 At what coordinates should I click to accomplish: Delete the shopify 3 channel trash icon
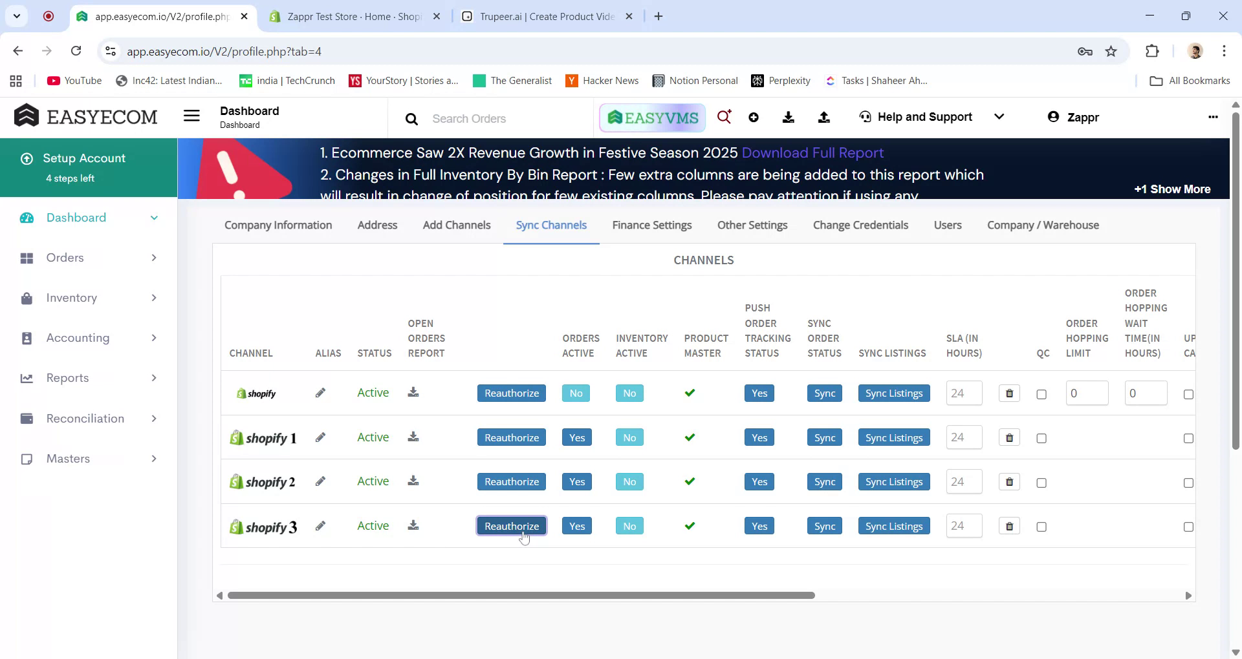coord(1008,526)
